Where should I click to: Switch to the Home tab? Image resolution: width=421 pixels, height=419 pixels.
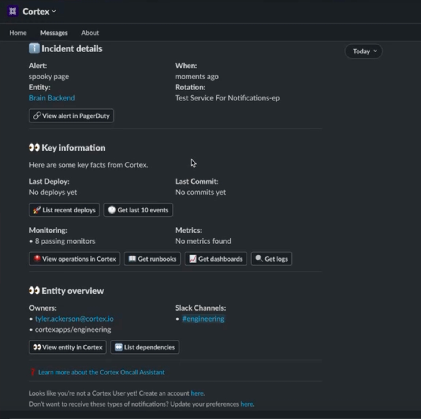(x=18, y=33)
